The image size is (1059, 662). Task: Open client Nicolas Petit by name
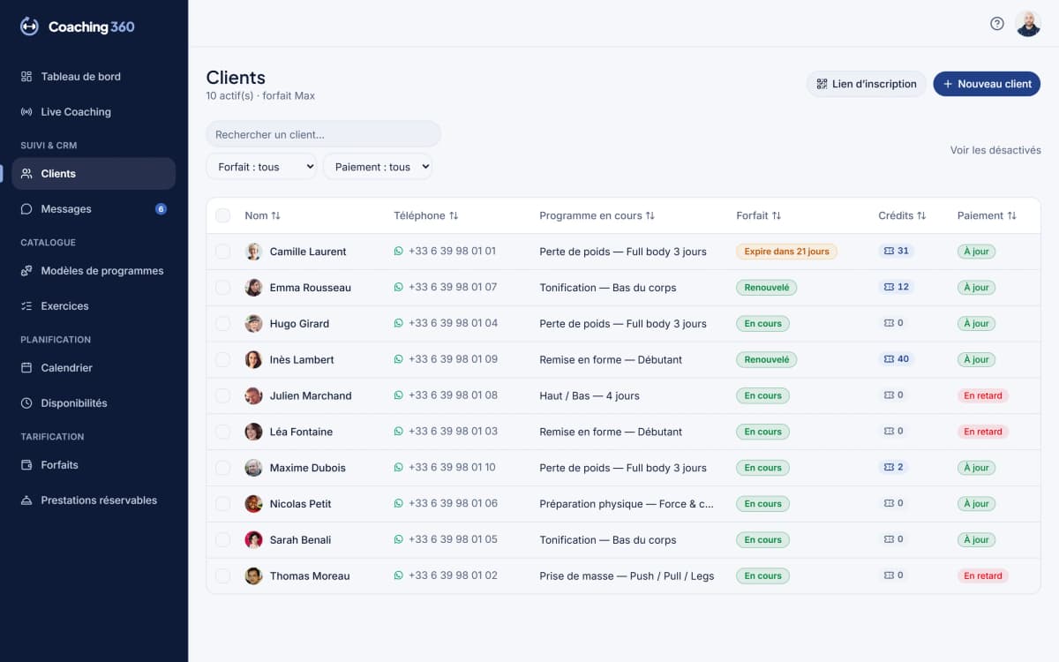(x=301, y=504)
